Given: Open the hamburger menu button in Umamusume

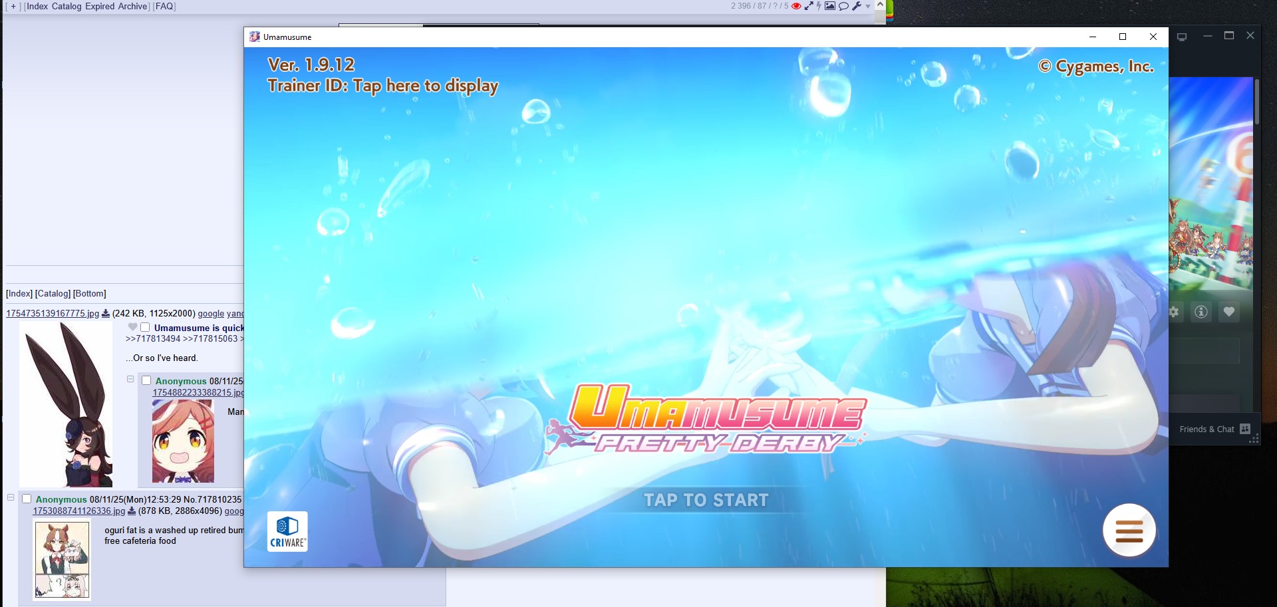Looking at the screenshot, I should [x=1129, y=531].
